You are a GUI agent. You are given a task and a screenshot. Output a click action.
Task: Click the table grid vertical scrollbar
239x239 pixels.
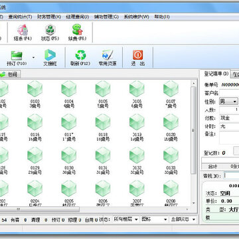[193, 130]
